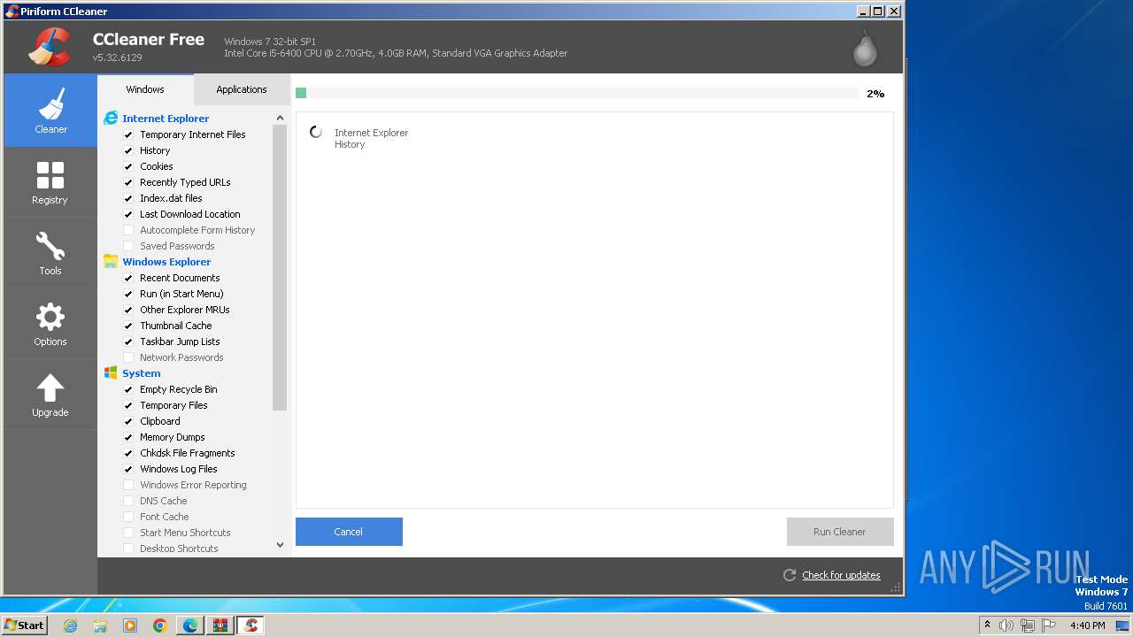This screenshot has width=1133, height=637.
Task: Open the Check for updates link
Action: pyautogui.click(x=841, y=575)
